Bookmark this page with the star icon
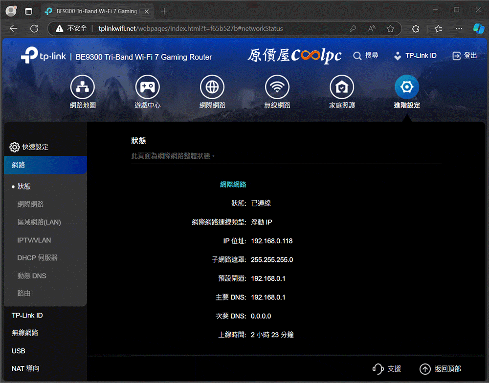This screenshot has height=383, width=489. 390,29
